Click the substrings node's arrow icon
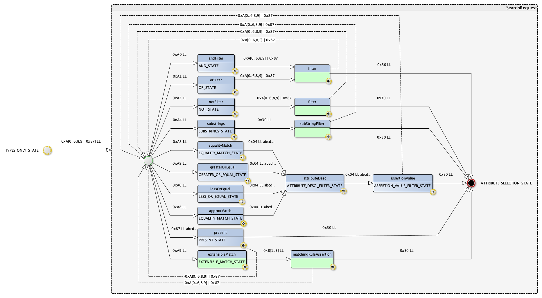The height and width of the screenshot is (298, 542). 234,137
